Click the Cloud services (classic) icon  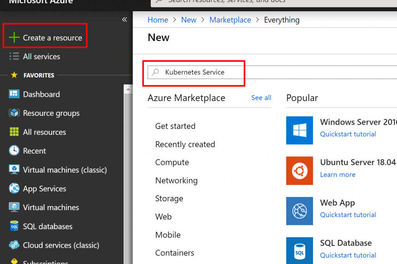[x=14, y=245]
